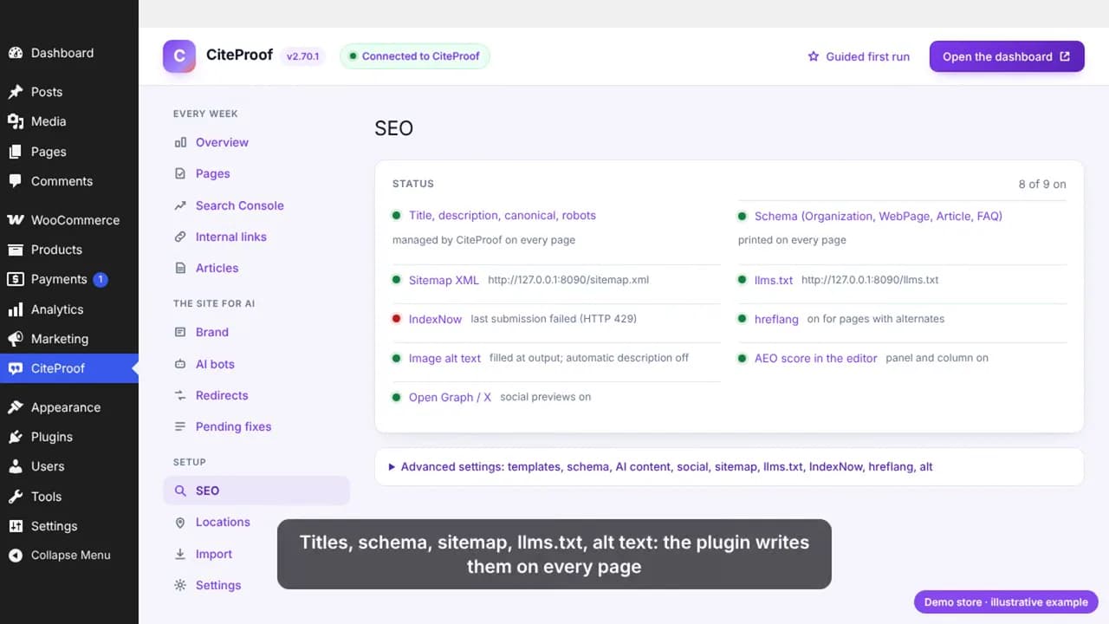
Task: Click the Search Console trend icon
Action: pos(180,205)
